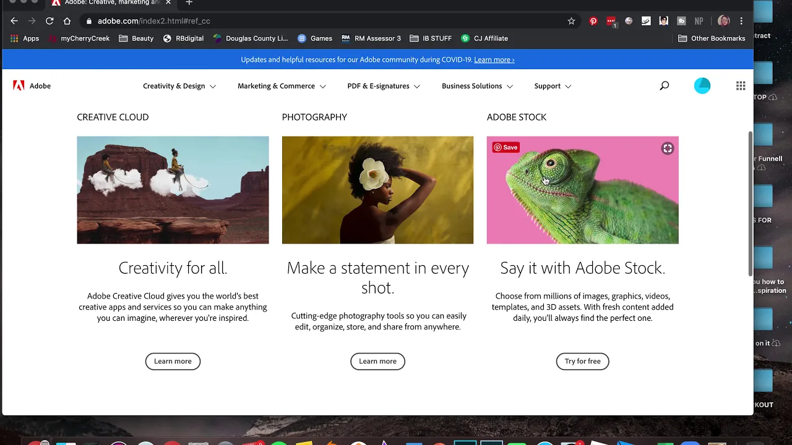Close the Adobe browser tab
This screenshot has height=445, width=792.
[x=168, y=2]
